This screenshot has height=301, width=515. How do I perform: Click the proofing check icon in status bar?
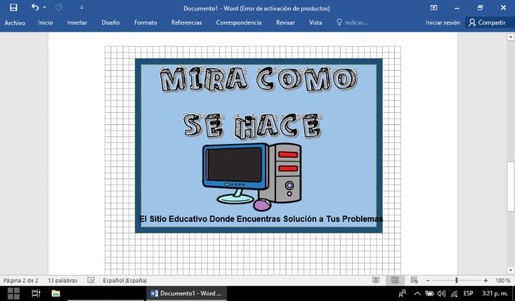[x=91, y=281]
